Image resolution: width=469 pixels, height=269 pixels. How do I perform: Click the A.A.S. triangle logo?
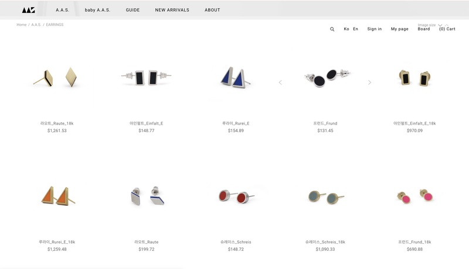coord(28,10)
